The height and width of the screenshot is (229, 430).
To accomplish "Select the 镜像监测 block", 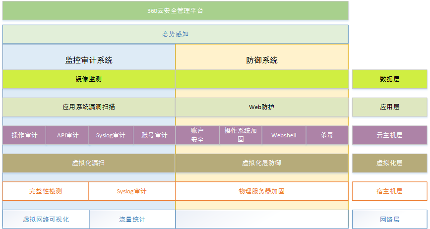I will (x=89, y=79).
